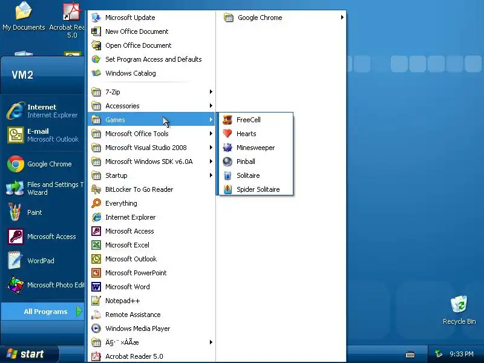Image resolution: width=484 pixels, height=363 pixels.
Task: Click the Notepad++ icon
Action: (96, 301)
